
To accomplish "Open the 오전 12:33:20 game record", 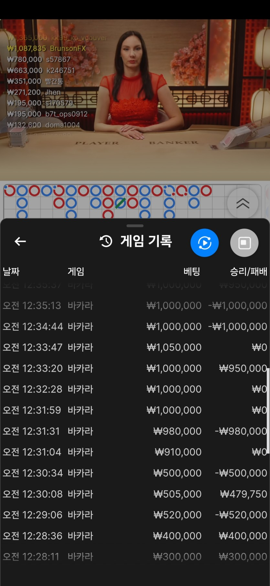I will click(x=135, y=368).
